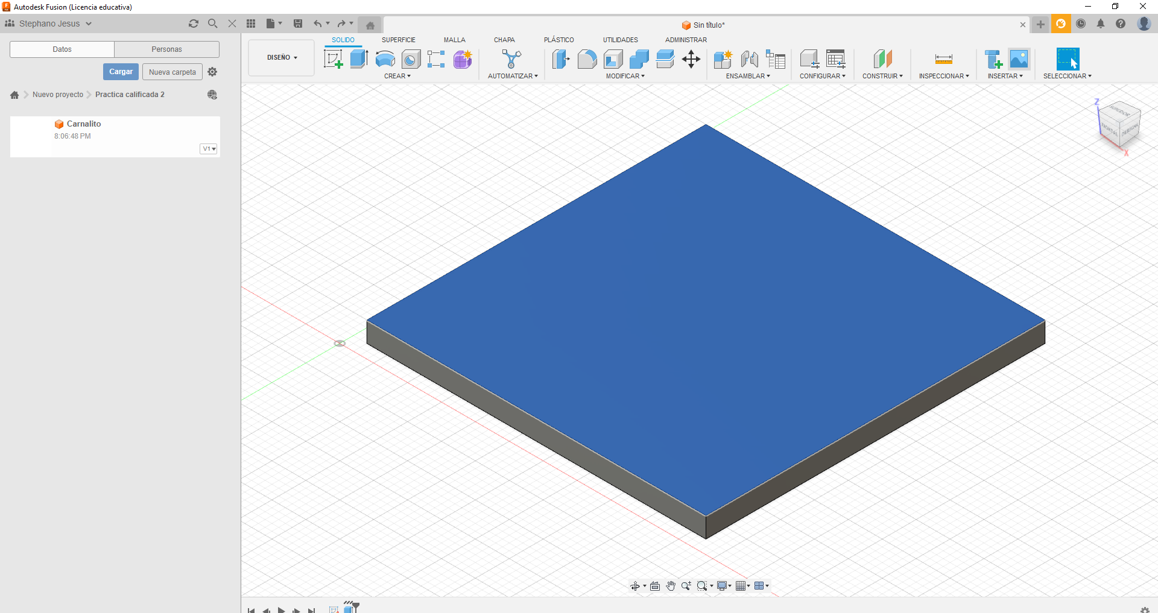
Task: Select the Press Pull tool
Action: click(x=561, y=59)
